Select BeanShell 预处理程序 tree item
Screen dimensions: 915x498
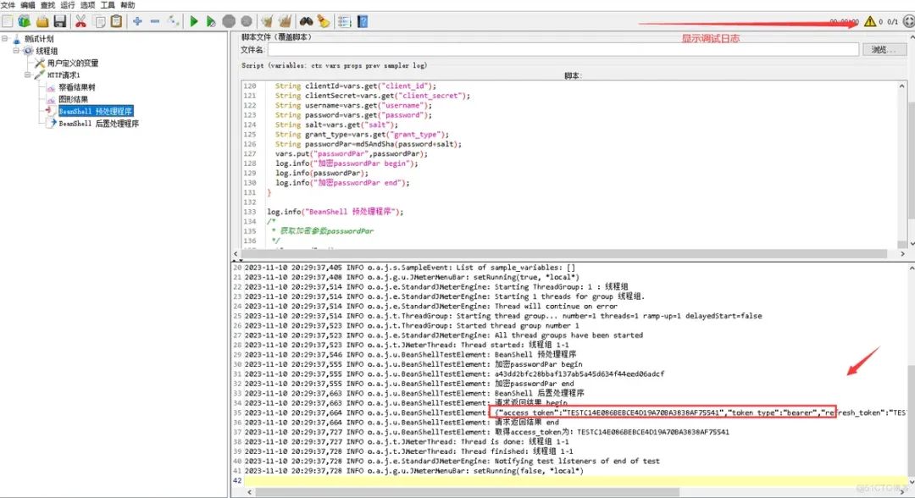pyautogui.click(x=96, y=111)
